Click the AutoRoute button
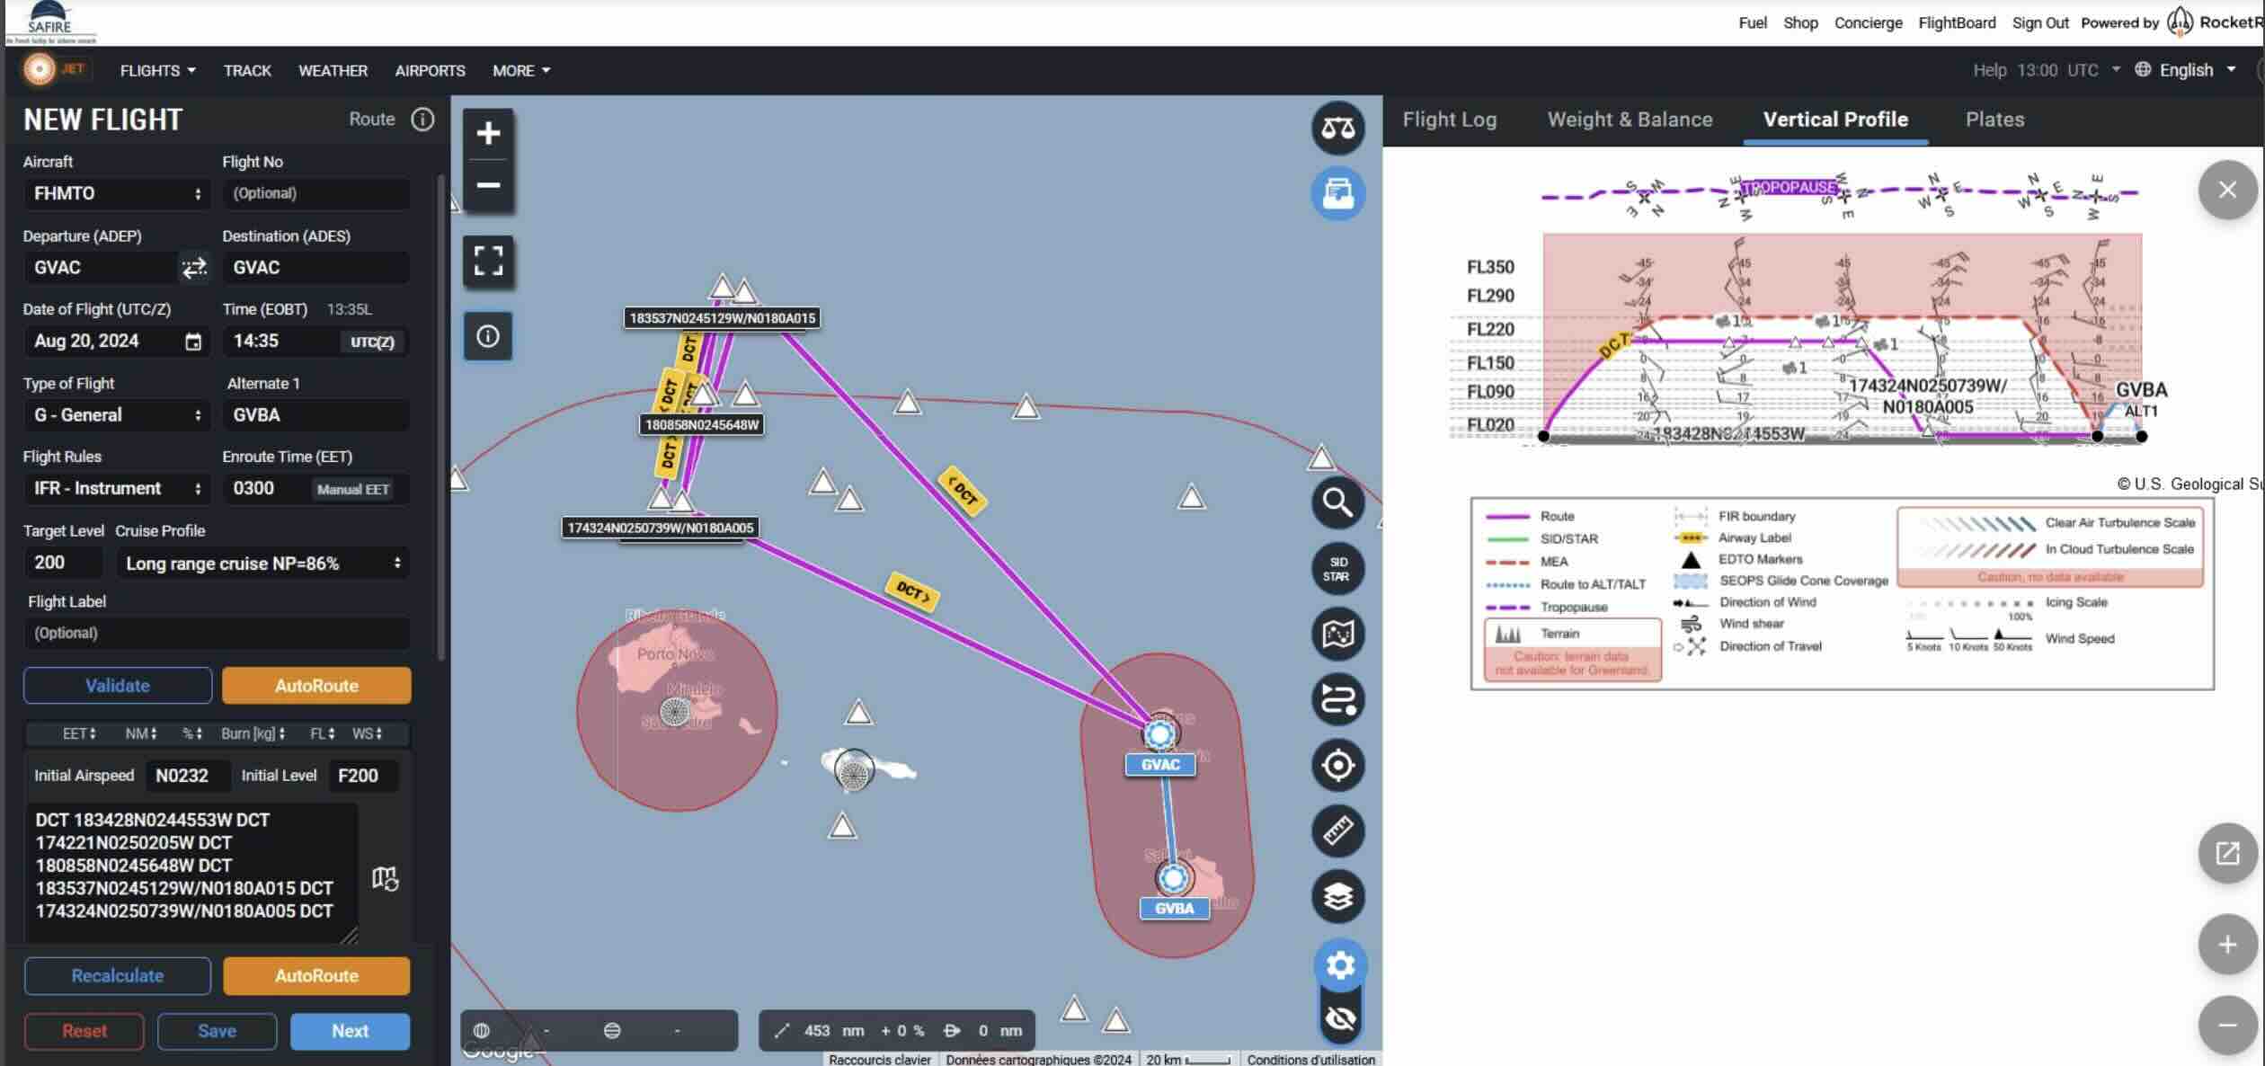Viewport: 2265px width, 1066px height. point(316,685)
